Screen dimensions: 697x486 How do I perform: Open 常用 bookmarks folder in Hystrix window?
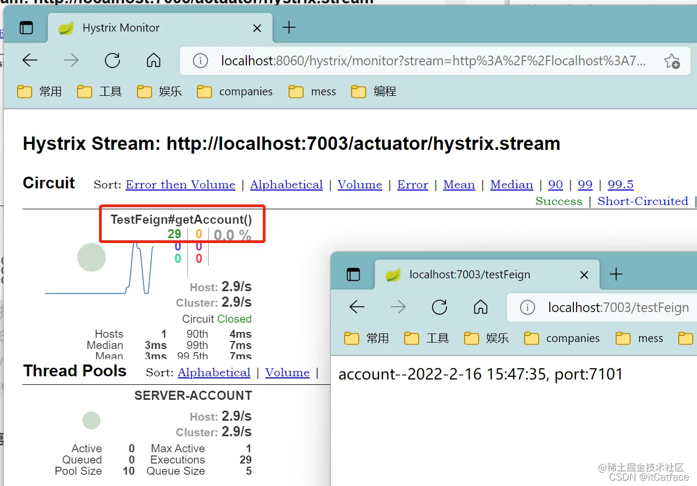pyautogui.click(x=40, y=92)
